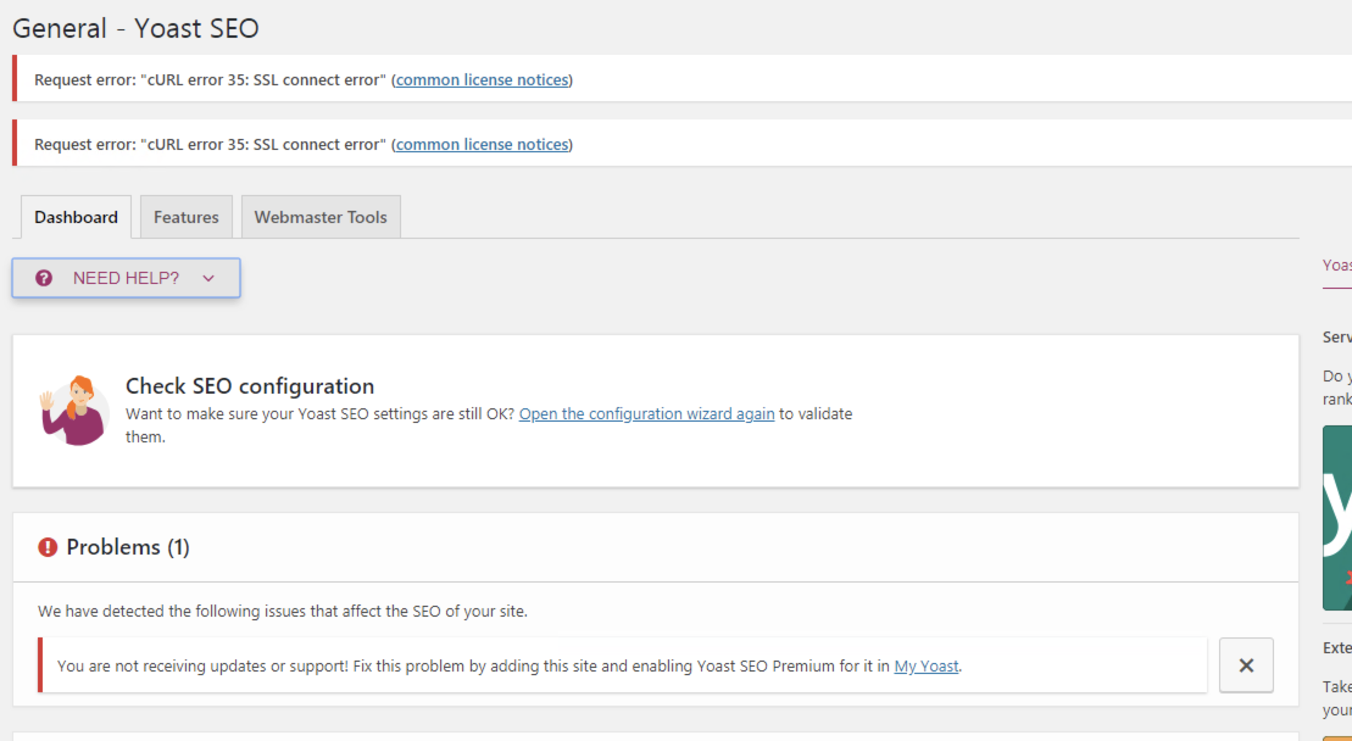Open second common license notices link
Screen dimensions: 1352x741
[482, 144]
